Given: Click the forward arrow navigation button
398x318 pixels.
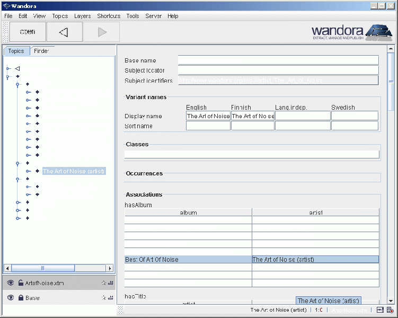Looking at the screenshot, I should pyautogui.click(x=102, y=32).
